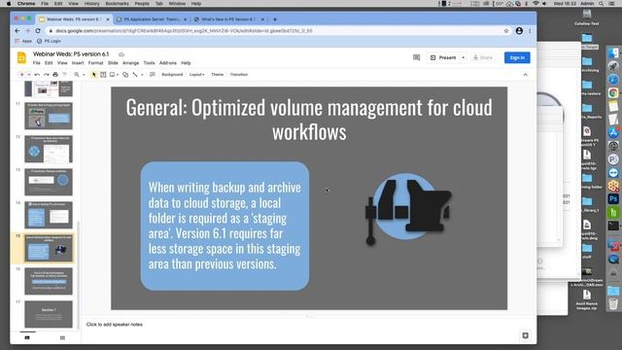Click the Paint format icon
The width and height of the screenshot is (622, 350).
coord(65,75)
